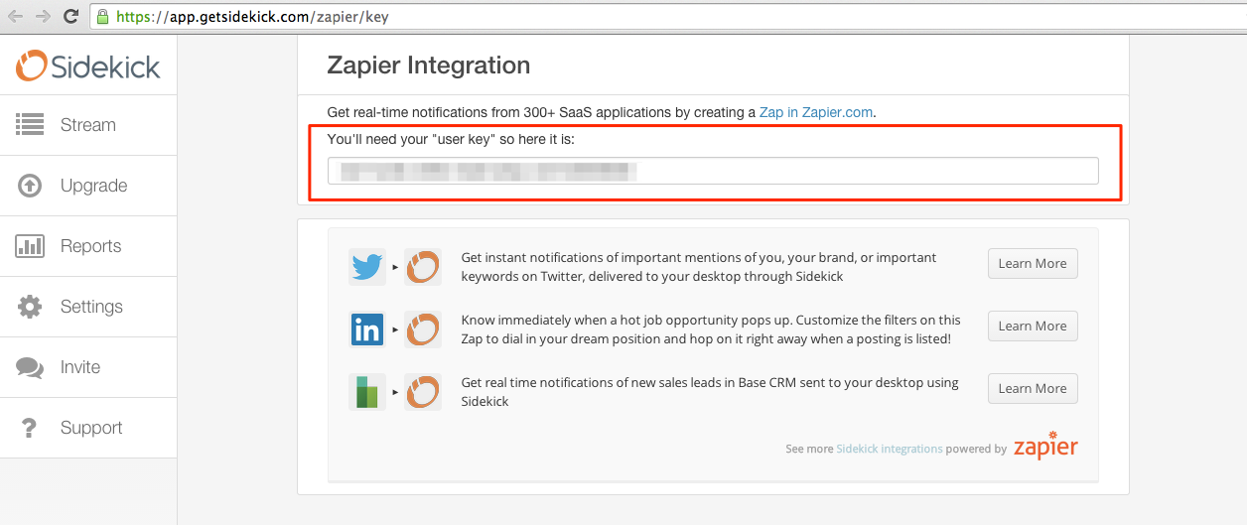1247x525 pixels.
Task: Select the Base CRM green icon
Action: pos(366,392)
